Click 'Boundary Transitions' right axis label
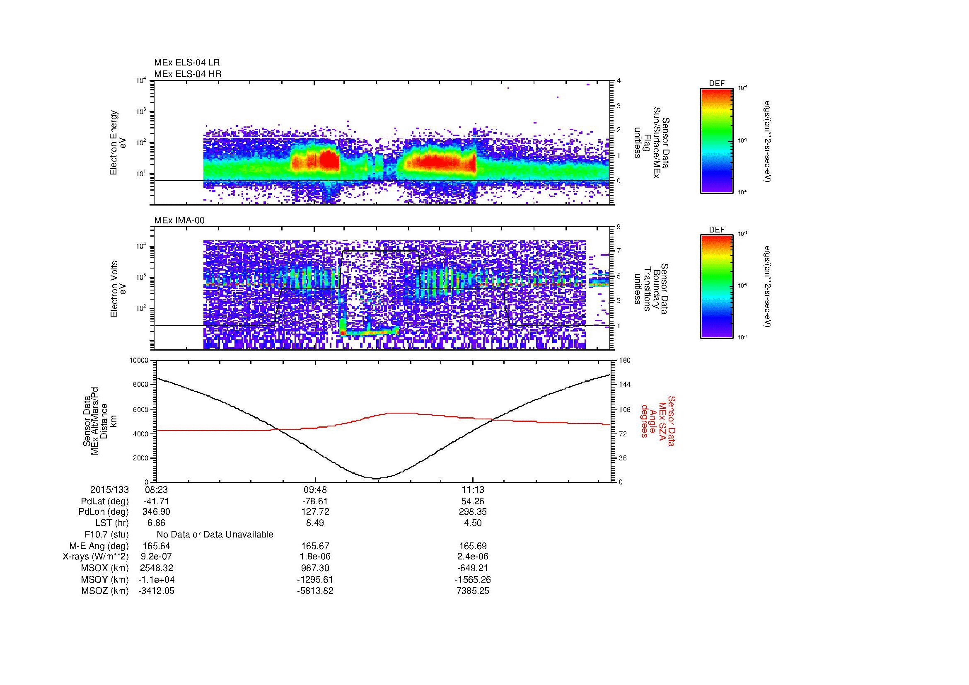This screenshot has height=685, width=969. tap(651, 289)
